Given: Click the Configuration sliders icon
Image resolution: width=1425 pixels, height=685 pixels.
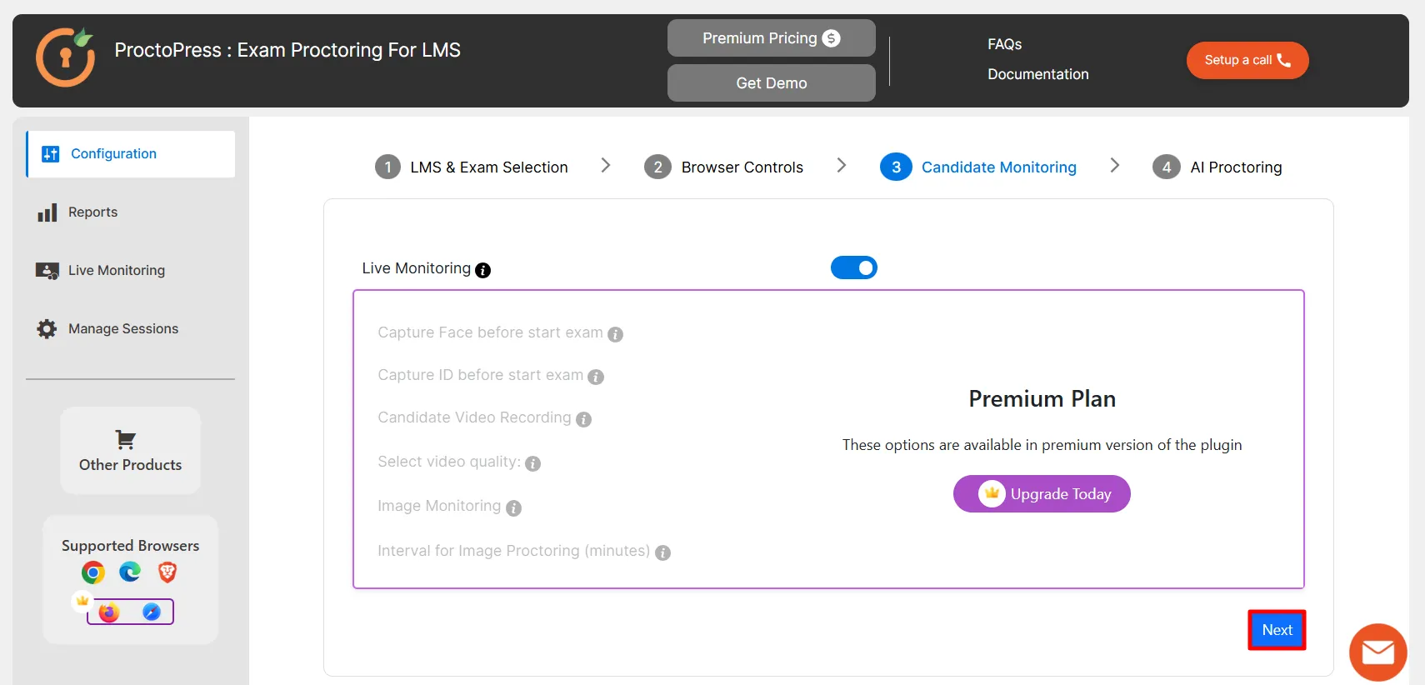Looking at the screenshot, I should (51, 154).
